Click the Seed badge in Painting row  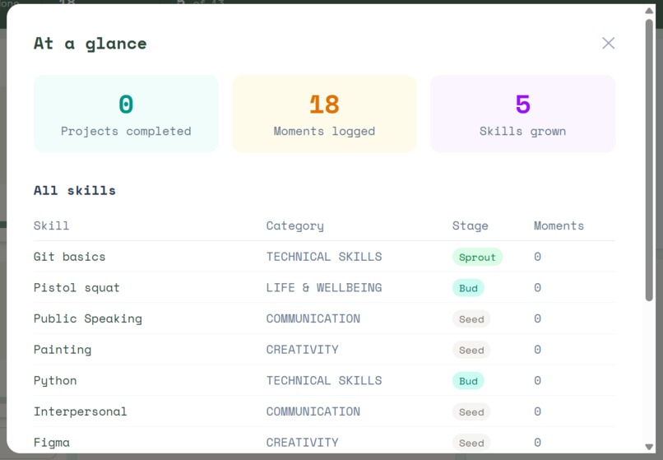tap(471, 350)
